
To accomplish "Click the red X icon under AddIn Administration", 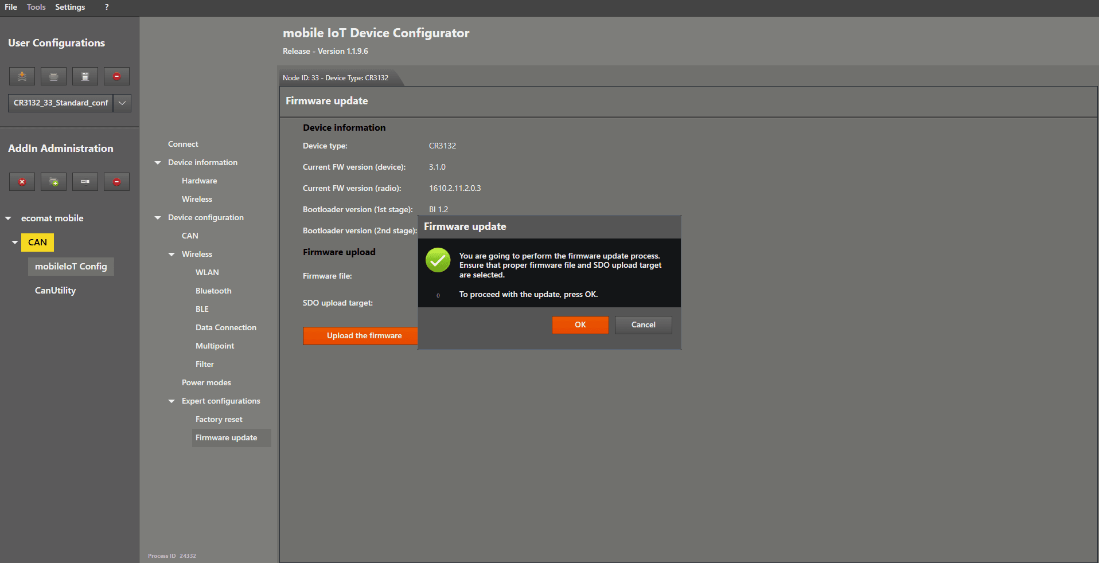I will pos(22,182).
